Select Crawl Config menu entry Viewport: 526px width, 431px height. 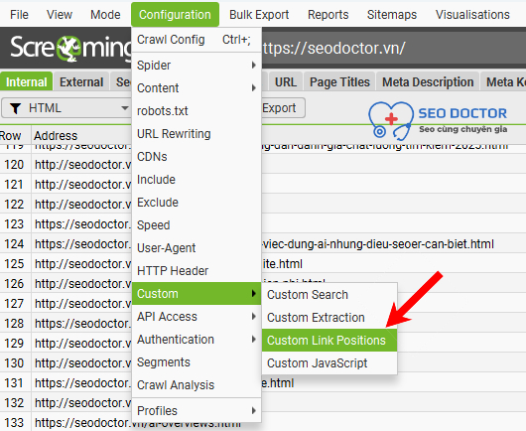click(x=197, y=40)
